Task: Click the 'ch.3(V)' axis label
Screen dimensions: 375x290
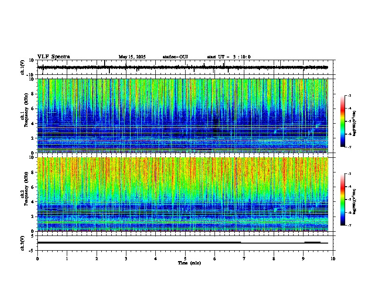Action: click(x=22, y=243)
